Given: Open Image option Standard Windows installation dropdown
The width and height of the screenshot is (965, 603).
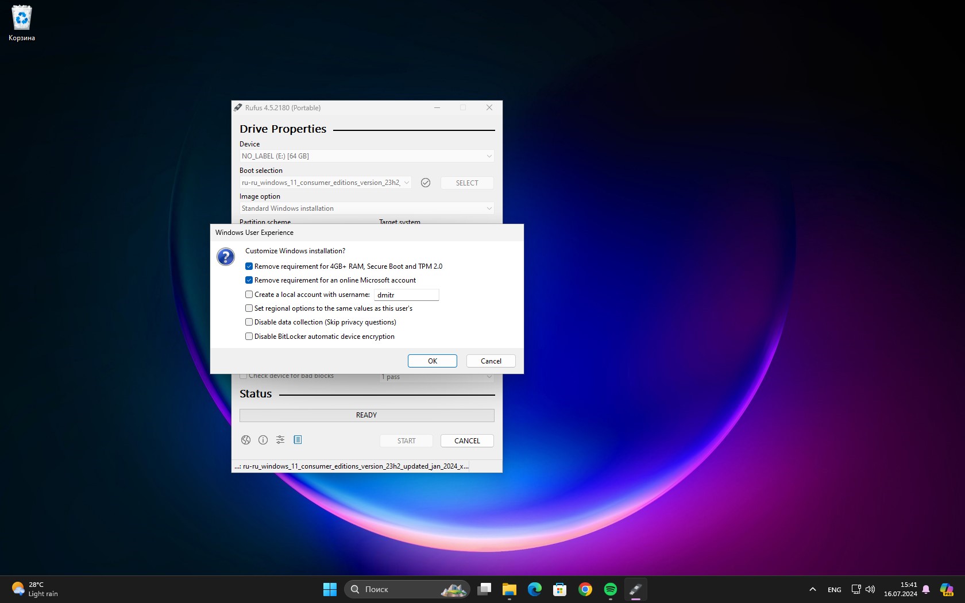Looking at the screenshot, I should 366,208.
